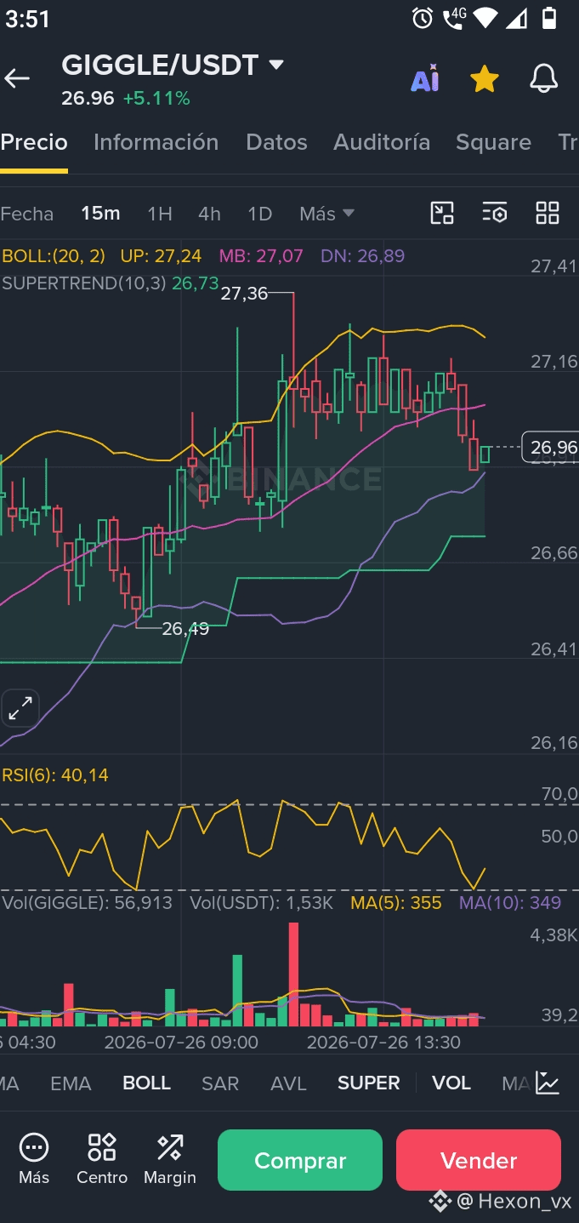
Task: Tap the MA(5): 355 volume label
Action: (396, 903)
